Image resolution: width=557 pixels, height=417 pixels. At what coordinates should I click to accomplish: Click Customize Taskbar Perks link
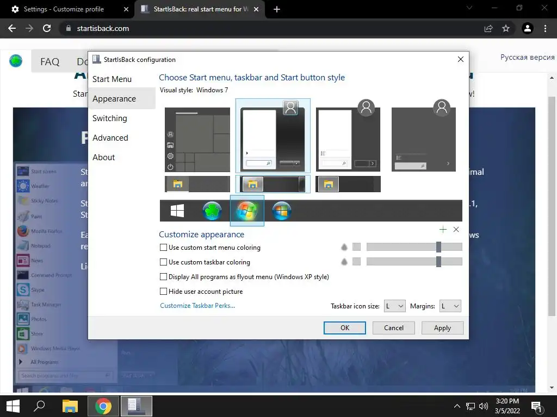pos(197,306)
